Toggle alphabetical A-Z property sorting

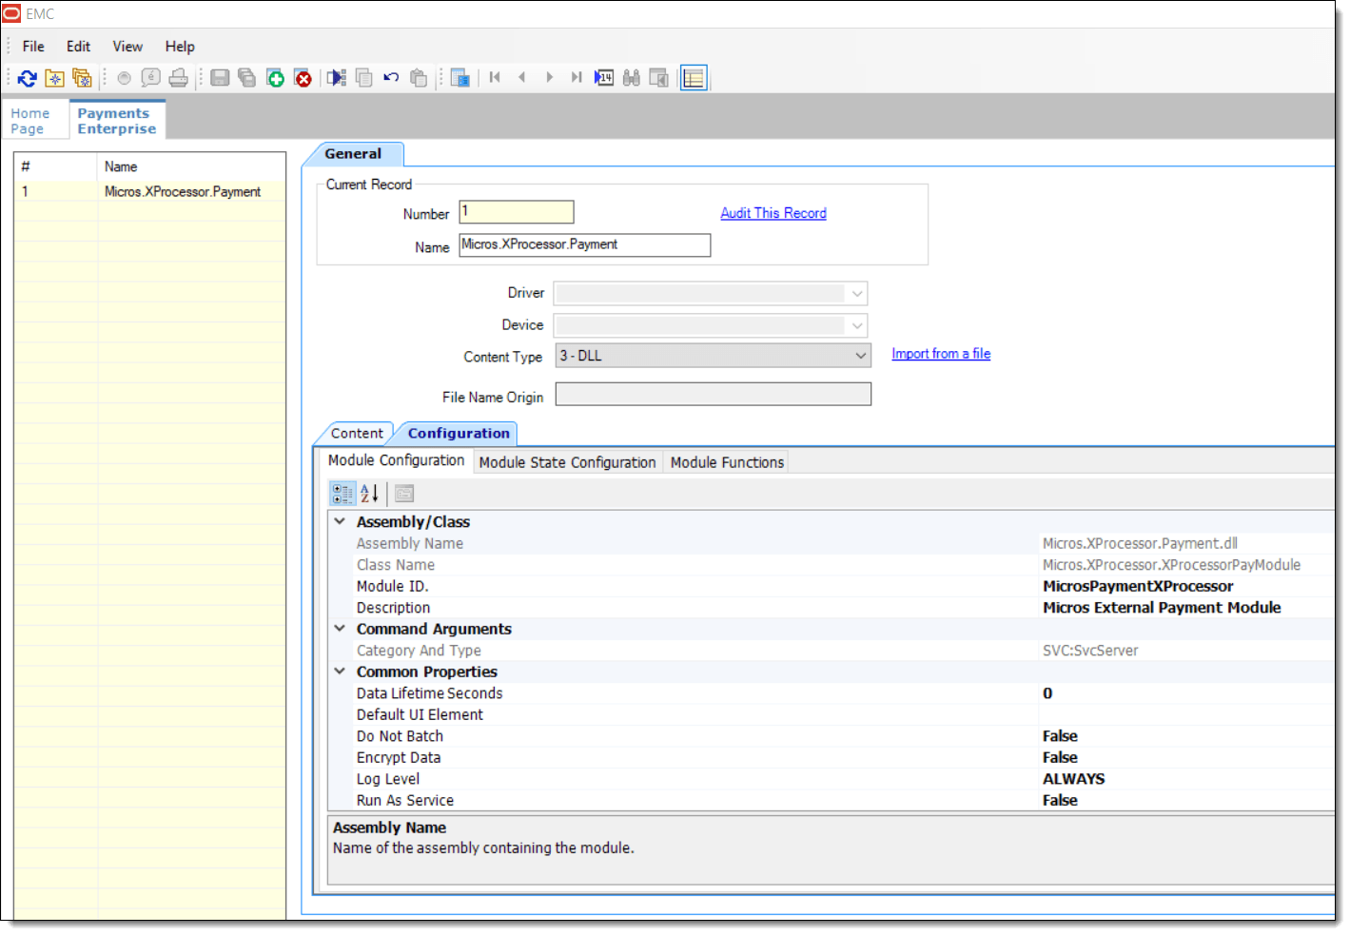pos(369,493)
